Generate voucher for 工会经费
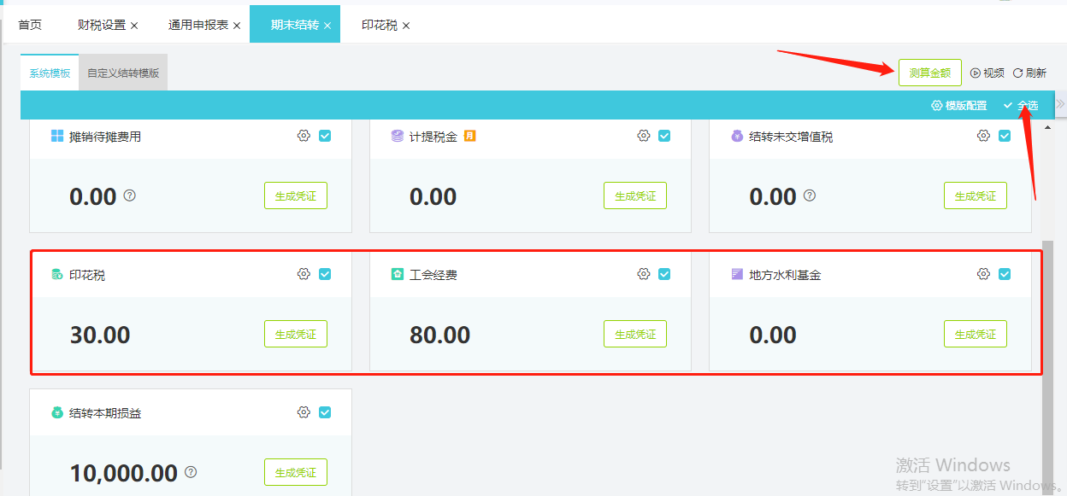This screenshot has width=1067, height=496. pyautogui.click(x=635, y=335)
